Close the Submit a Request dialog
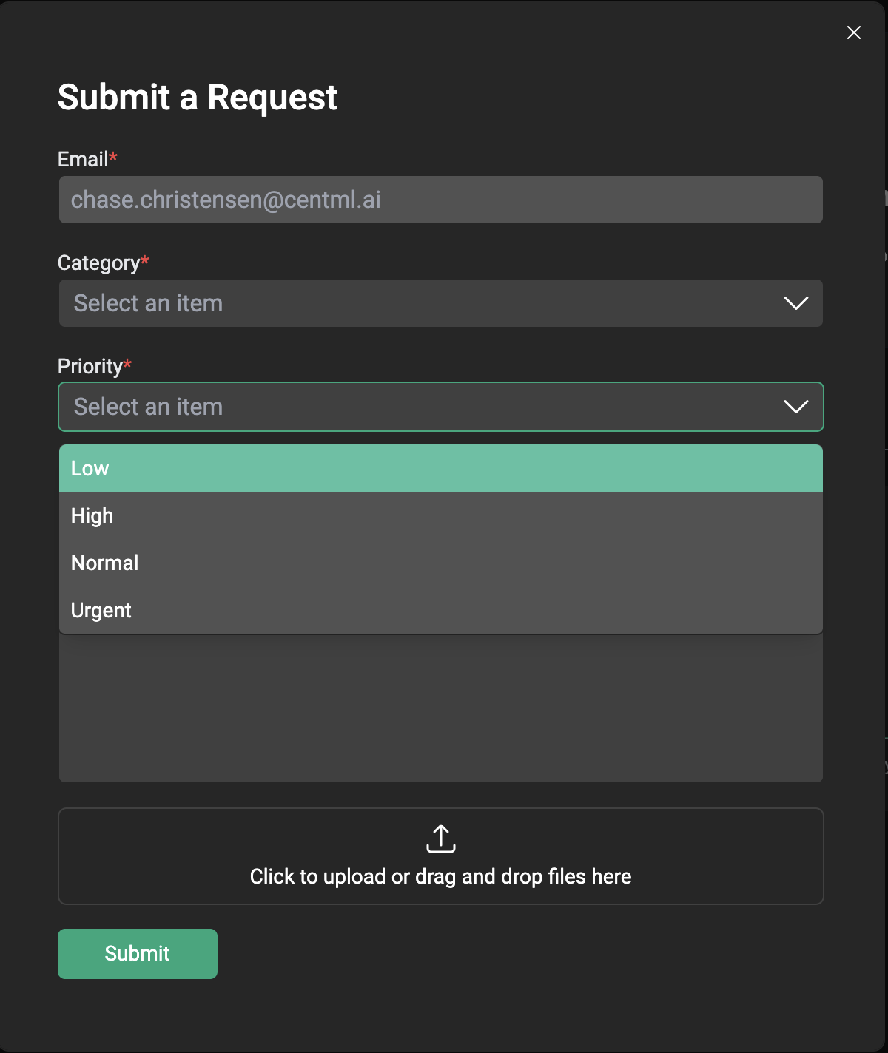888x1053 pixels. pyautogui.click(x=854, y=33)
